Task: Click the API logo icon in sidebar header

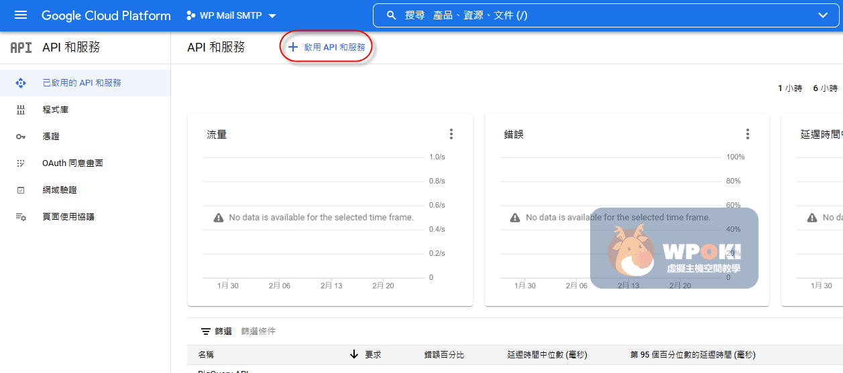Action: coord(21,48)
